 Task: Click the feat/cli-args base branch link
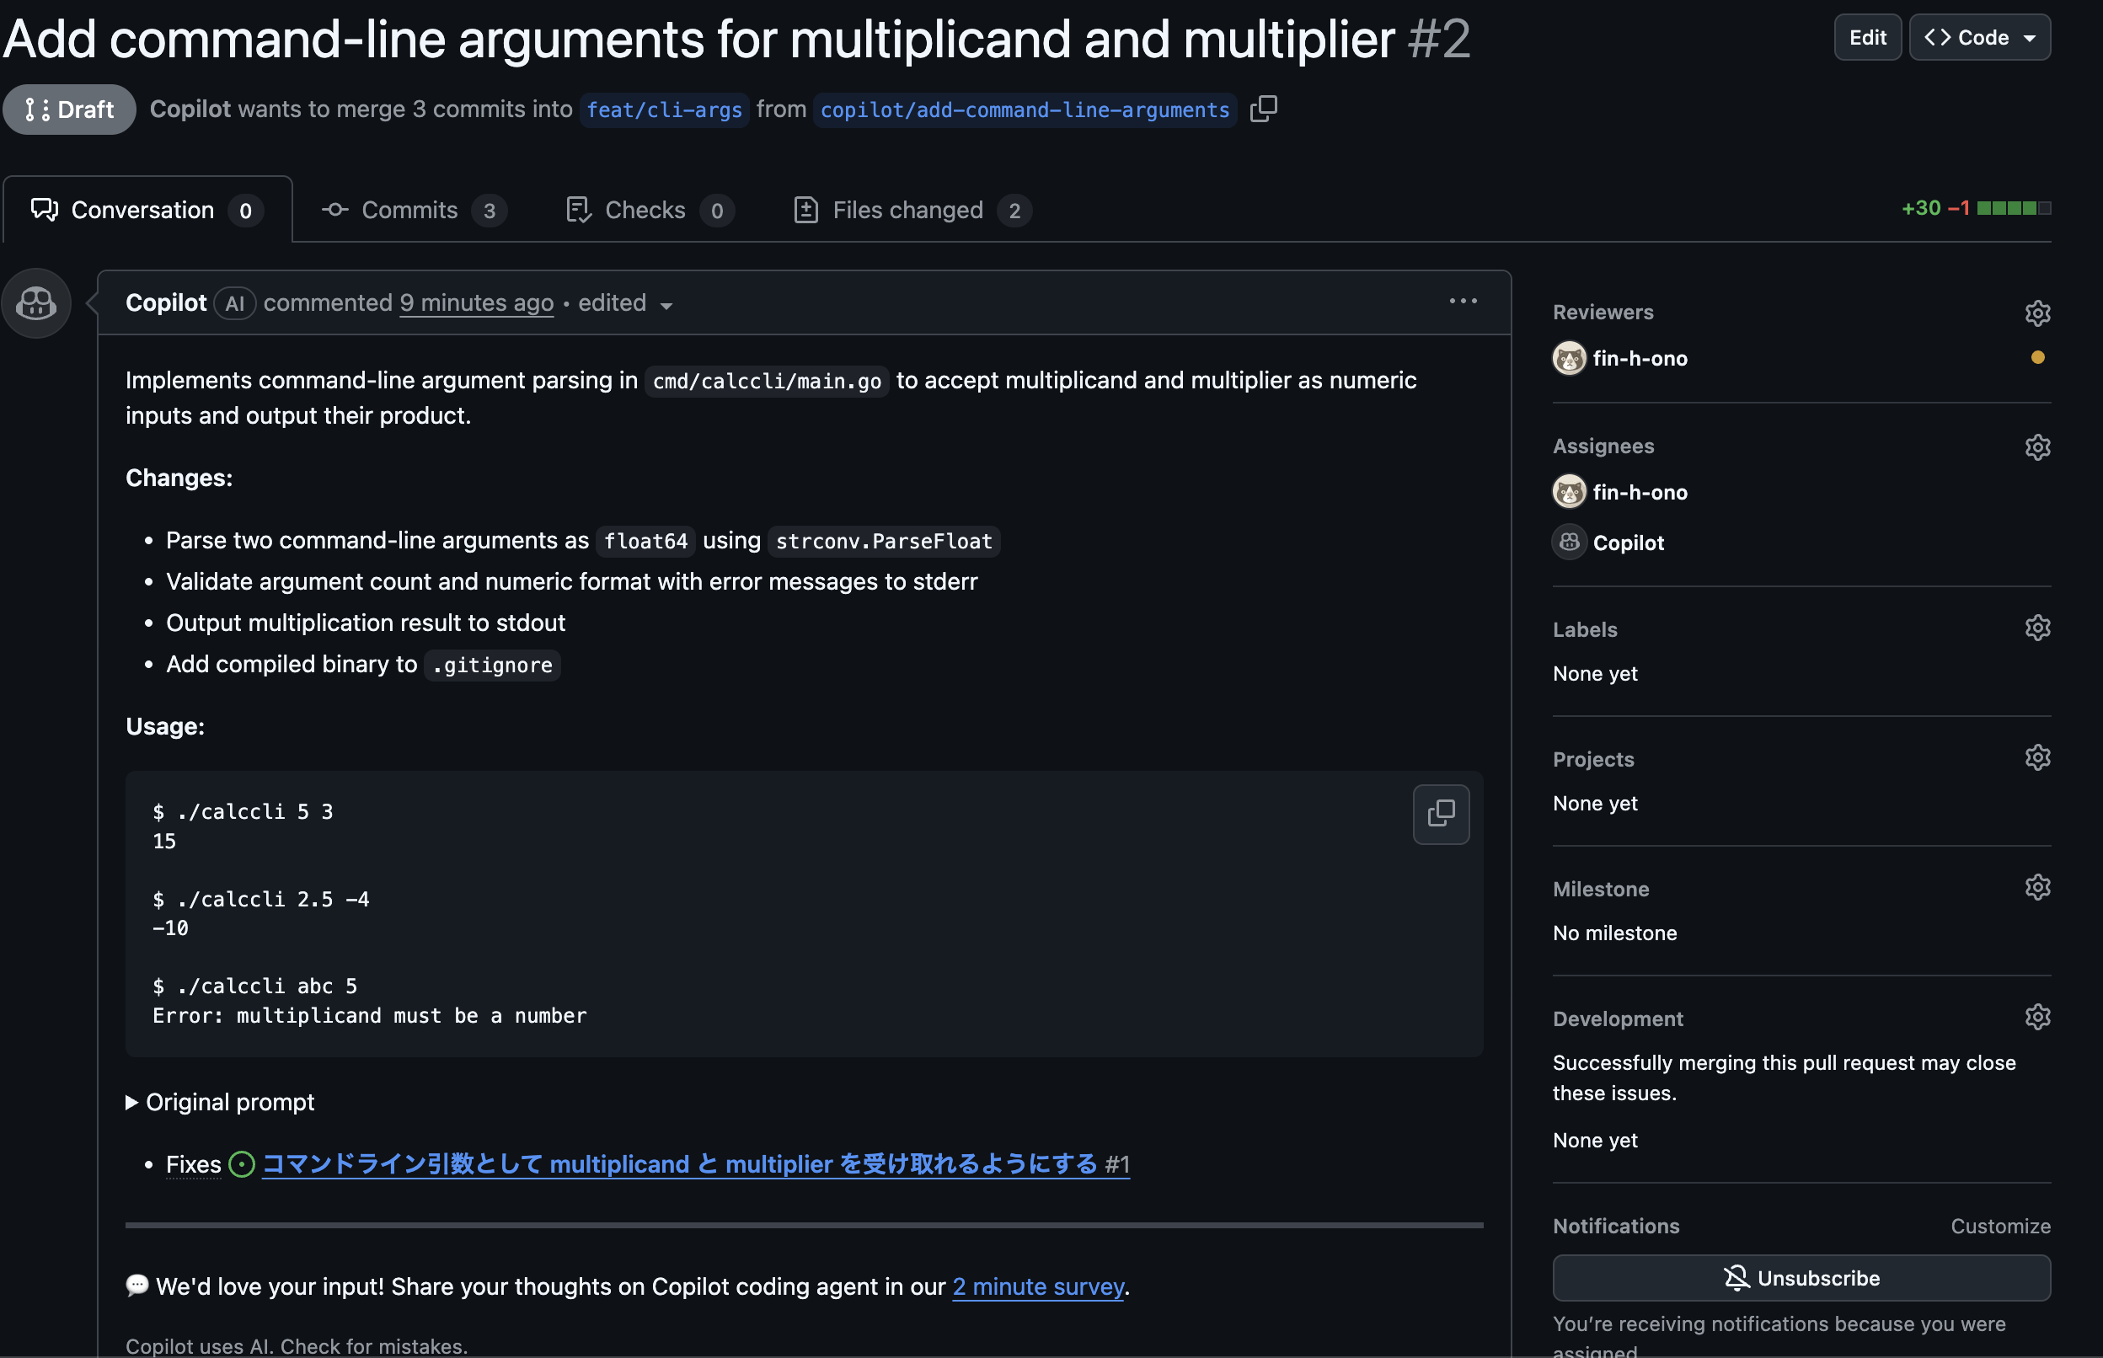coord(664,110)
